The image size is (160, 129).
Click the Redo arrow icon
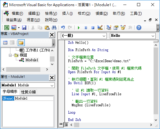pos(70,28)
